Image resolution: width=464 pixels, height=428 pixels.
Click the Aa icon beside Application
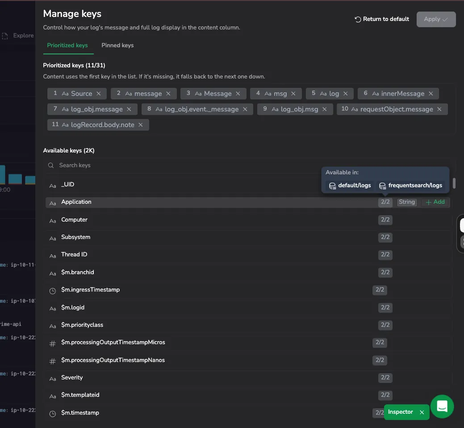pos(53,203)
